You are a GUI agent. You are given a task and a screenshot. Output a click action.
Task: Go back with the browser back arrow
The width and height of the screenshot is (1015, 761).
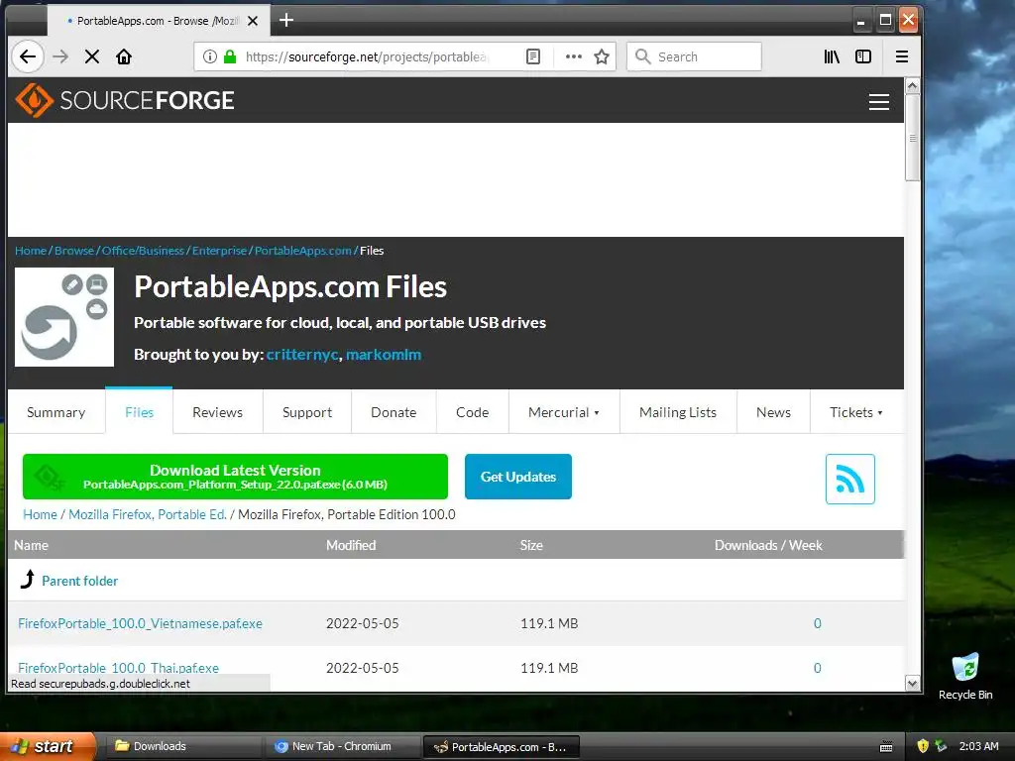(27, 56)
